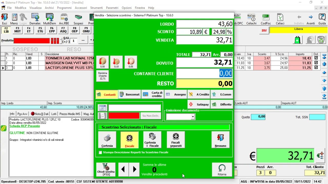Open the Celiaci toolbar icon
The image size is (328, 184).
(280, 19)
